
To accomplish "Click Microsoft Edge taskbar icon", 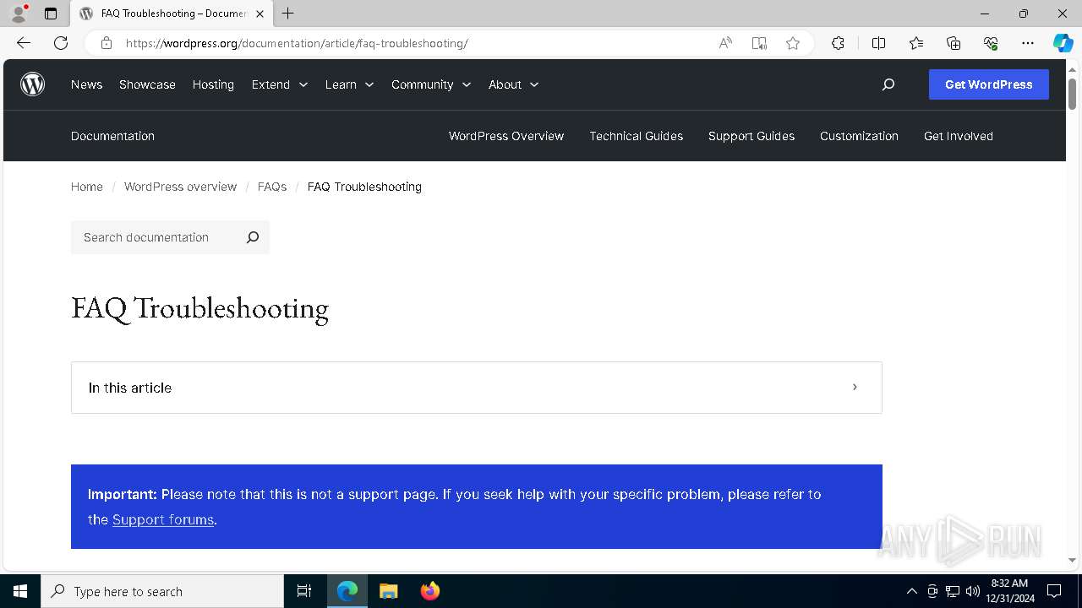I will pos(347,591).
